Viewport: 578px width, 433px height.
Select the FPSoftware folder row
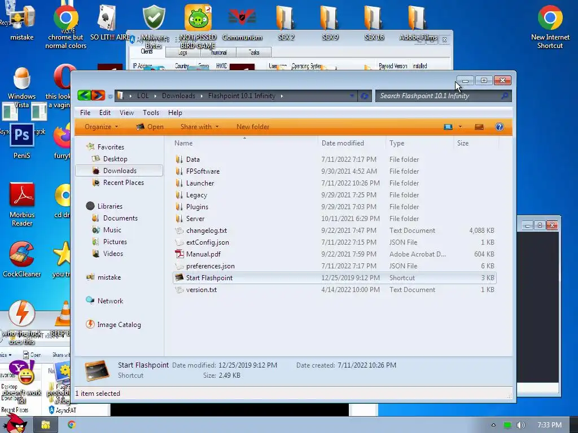tap(334, 171)
